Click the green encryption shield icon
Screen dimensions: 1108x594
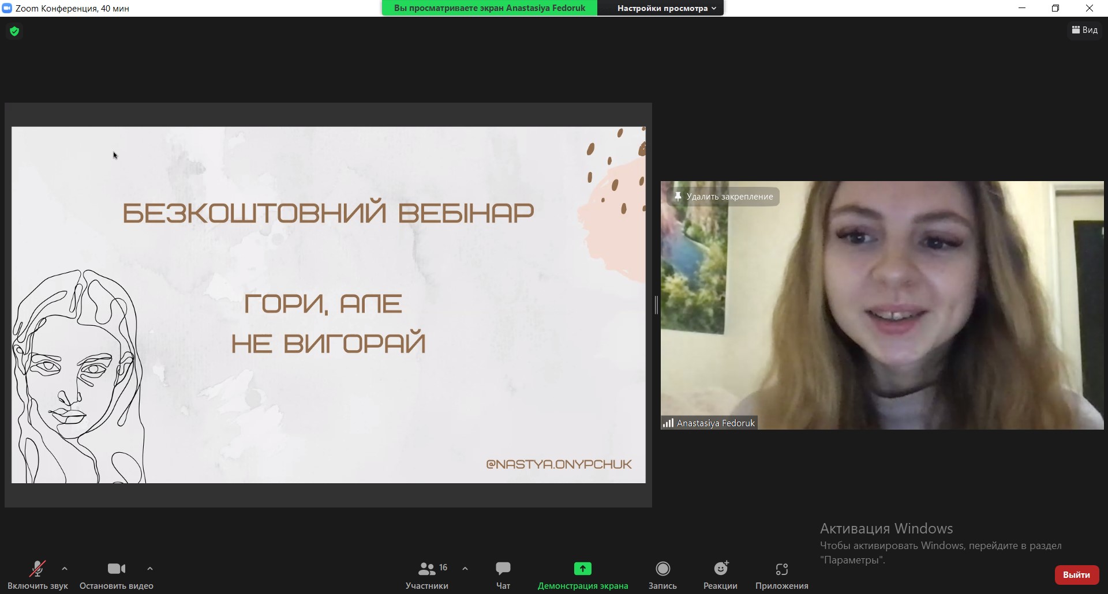14,31
